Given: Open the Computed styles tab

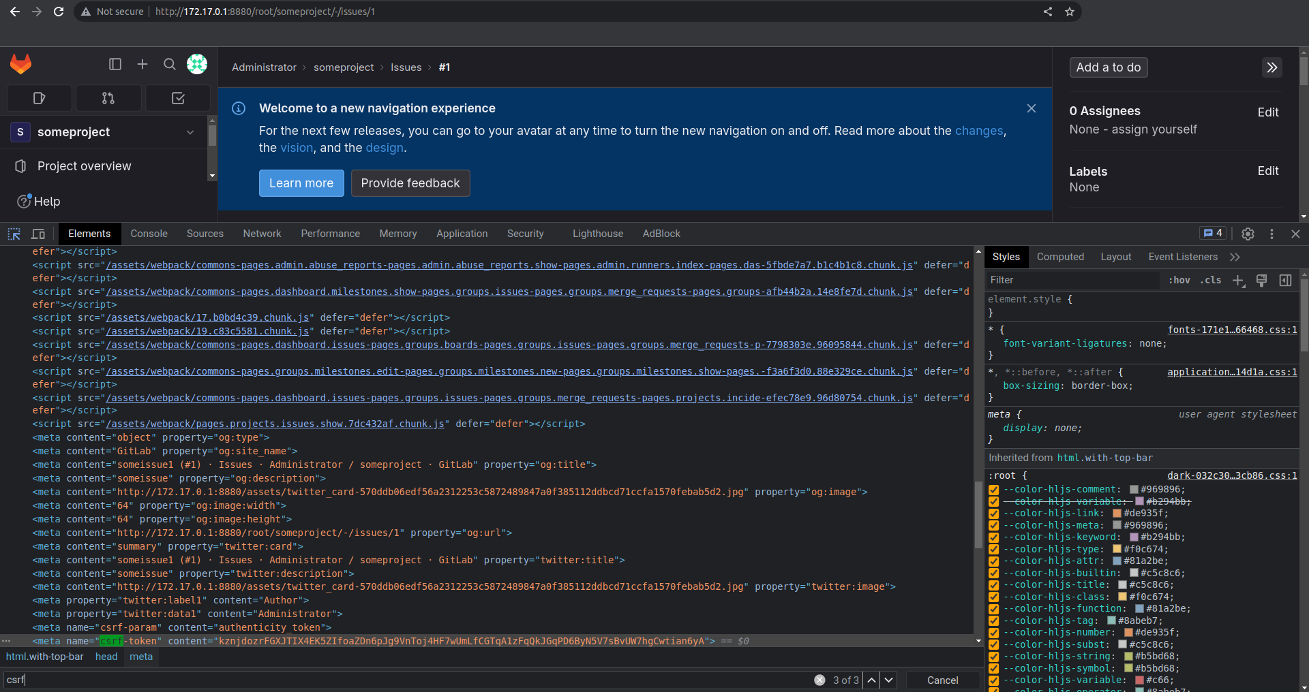Looking at the screenshot, I should 1060,257.
